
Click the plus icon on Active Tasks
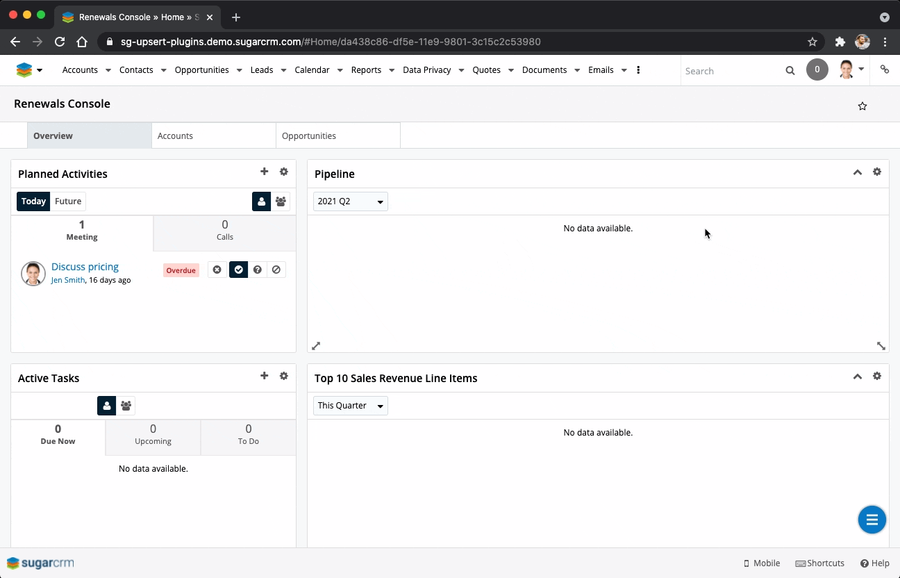pos(265,376)
